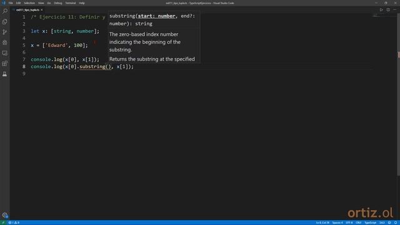Click the Ejercicio 11 comment on line 1
The image size is (400, 225).
pyautogui.click(x=68, y=17)
